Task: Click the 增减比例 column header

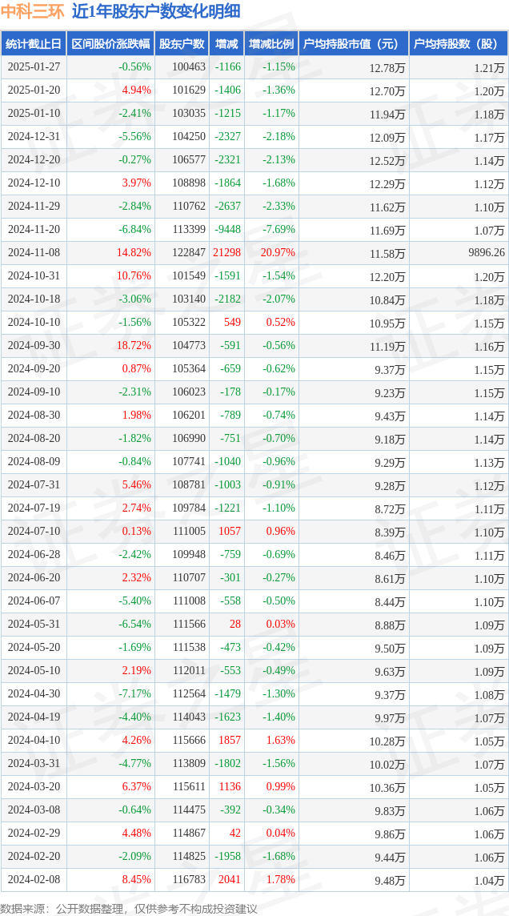Action: pos(271,44)
